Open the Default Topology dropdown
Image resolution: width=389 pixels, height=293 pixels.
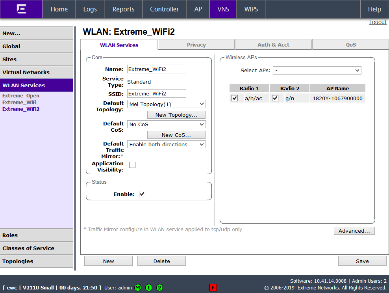167,104
